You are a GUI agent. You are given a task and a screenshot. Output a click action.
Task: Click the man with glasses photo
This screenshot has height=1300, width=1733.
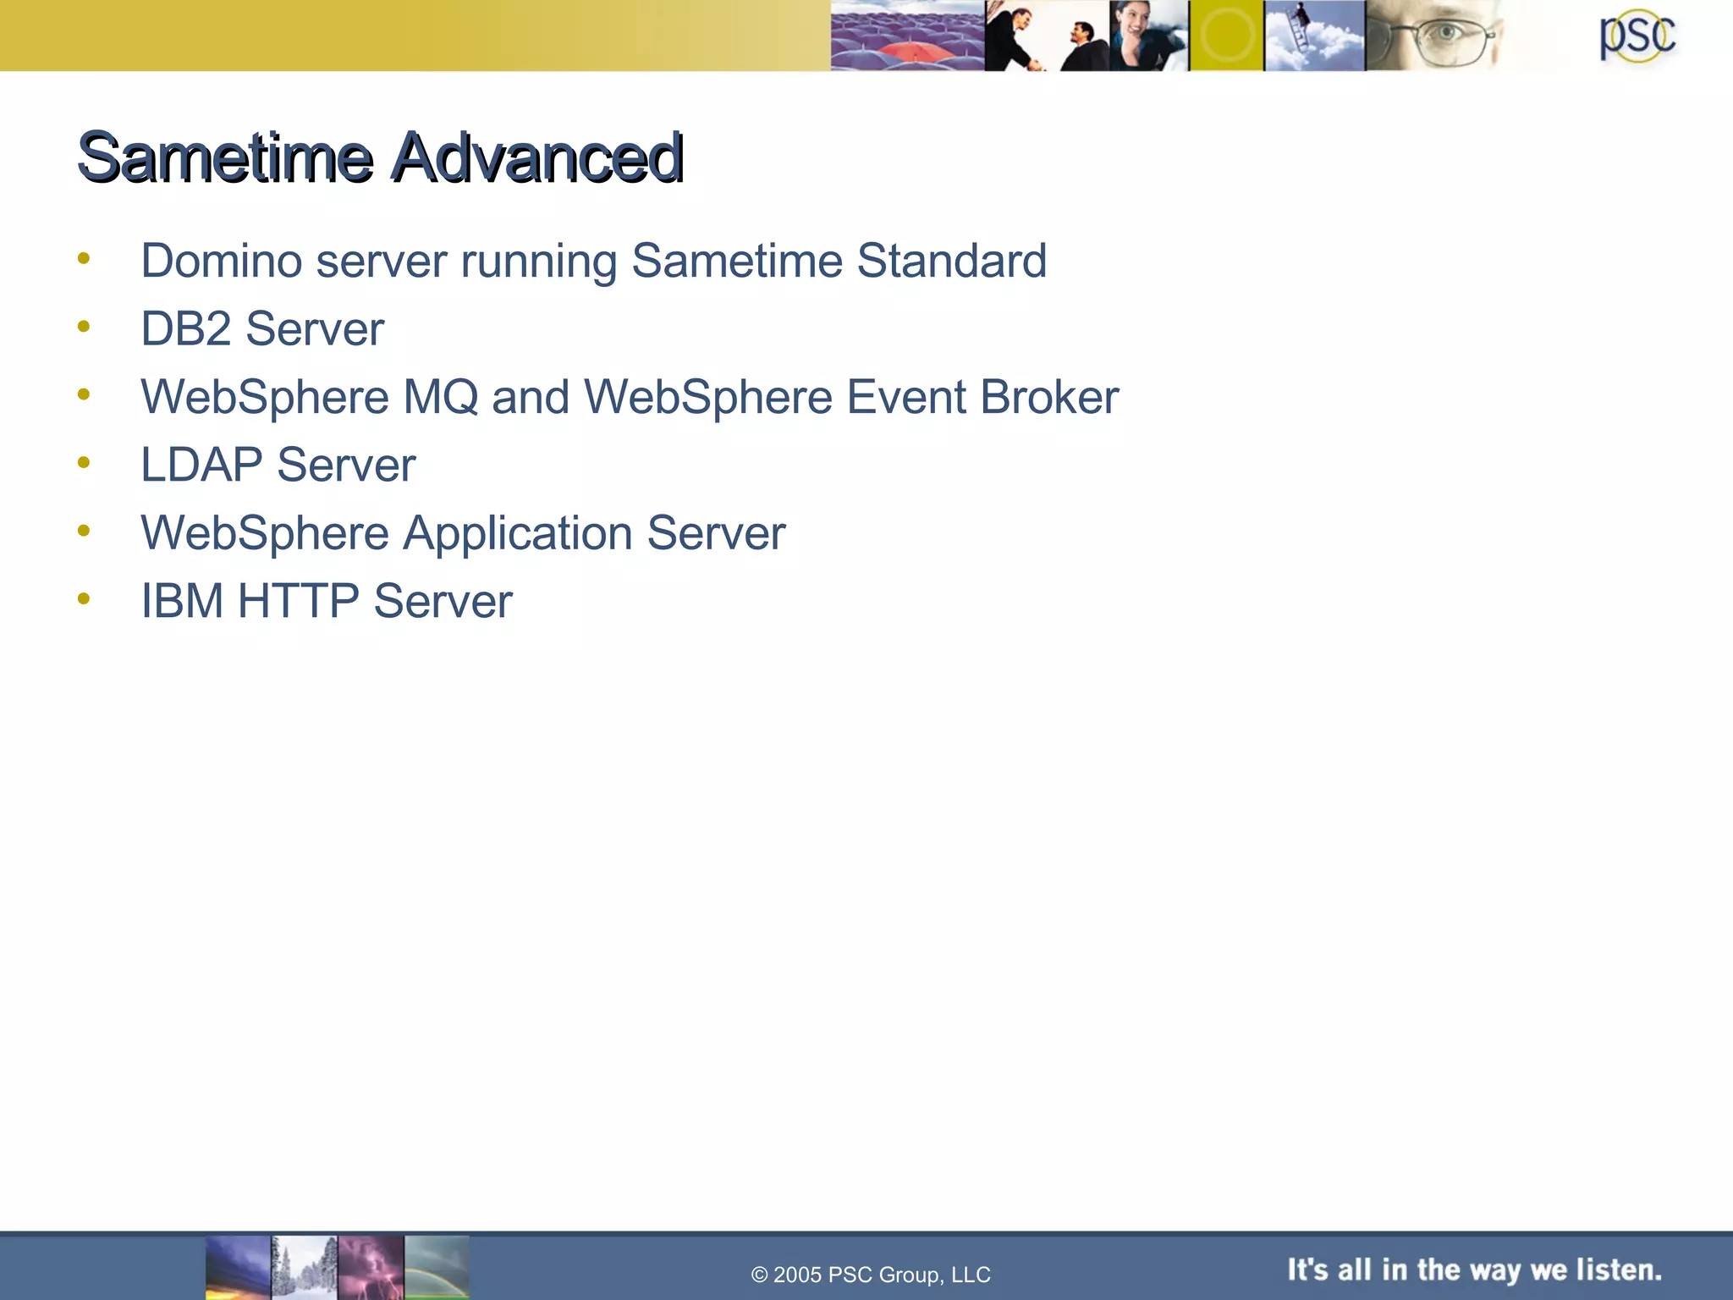tap(1439, 36)
